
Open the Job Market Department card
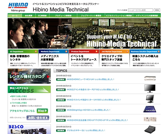114,58
